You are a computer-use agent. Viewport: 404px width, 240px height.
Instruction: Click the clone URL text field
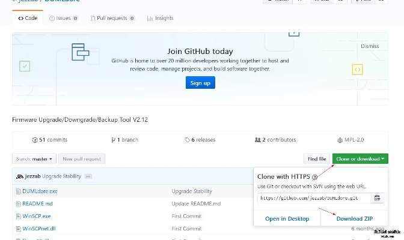313,198
